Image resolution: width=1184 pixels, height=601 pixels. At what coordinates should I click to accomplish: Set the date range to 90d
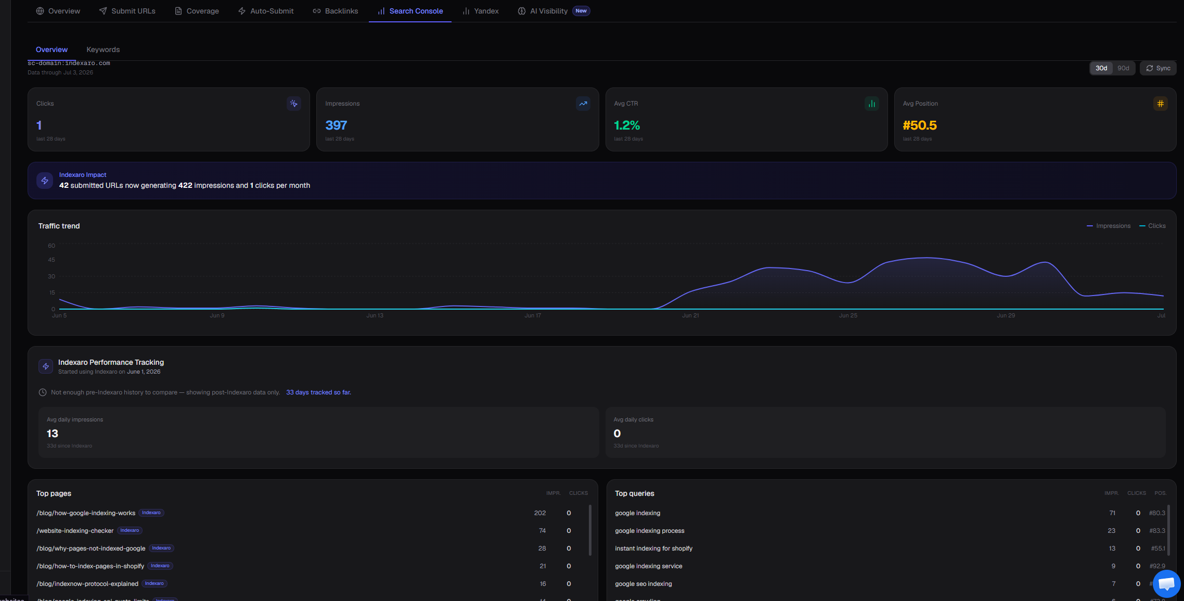pos(1123,68)
